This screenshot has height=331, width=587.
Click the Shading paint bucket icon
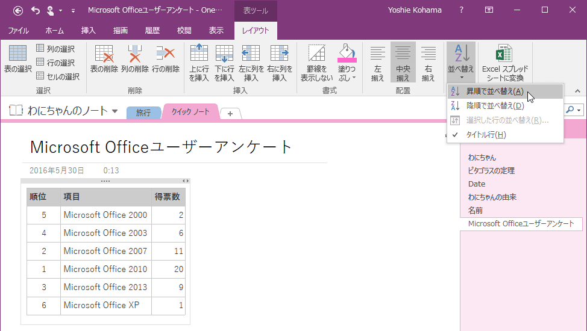tap(347, 53)
